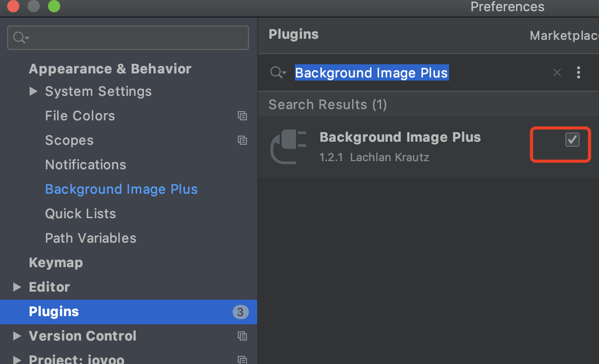Clear the plugin search with X icon

pos(557,72)
